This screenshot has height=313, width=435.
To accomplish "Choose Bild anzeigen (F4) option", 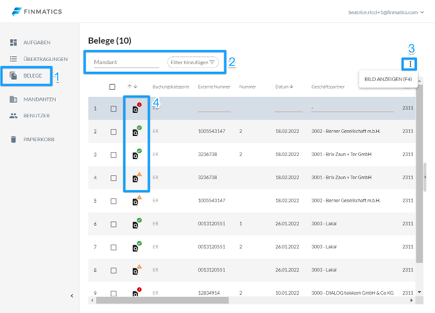I will coord(388,79).
